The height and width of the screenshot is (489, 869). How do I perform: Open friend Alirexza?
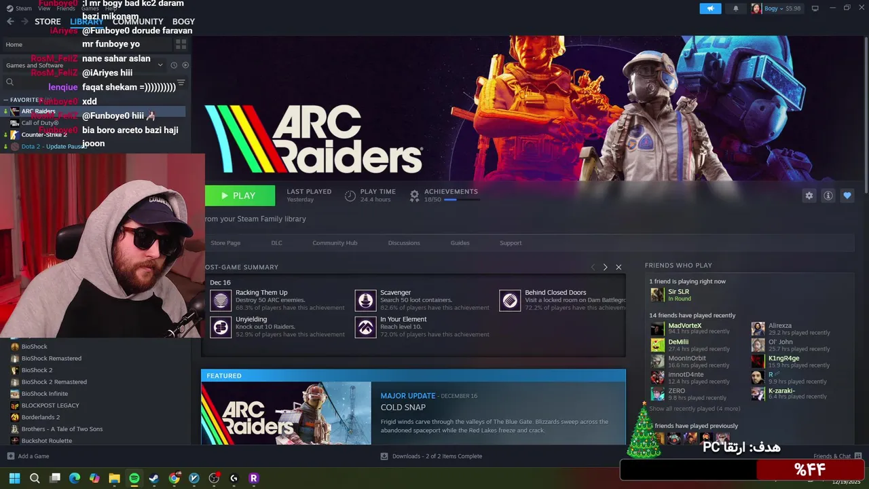[780, 326]
